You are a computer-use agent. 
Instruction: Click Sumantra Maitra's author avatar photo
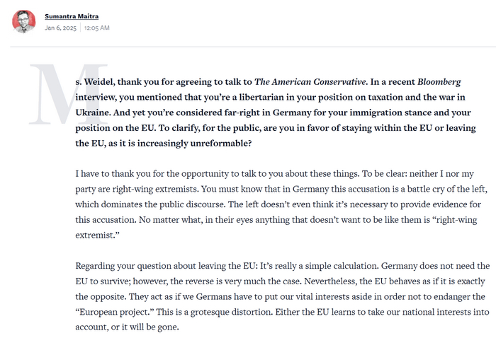pyautogui.click(x=24, y=21)
